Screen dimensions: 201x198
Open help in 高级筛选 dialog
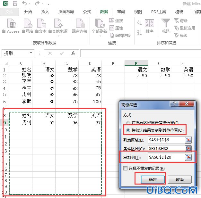point(174,103)
